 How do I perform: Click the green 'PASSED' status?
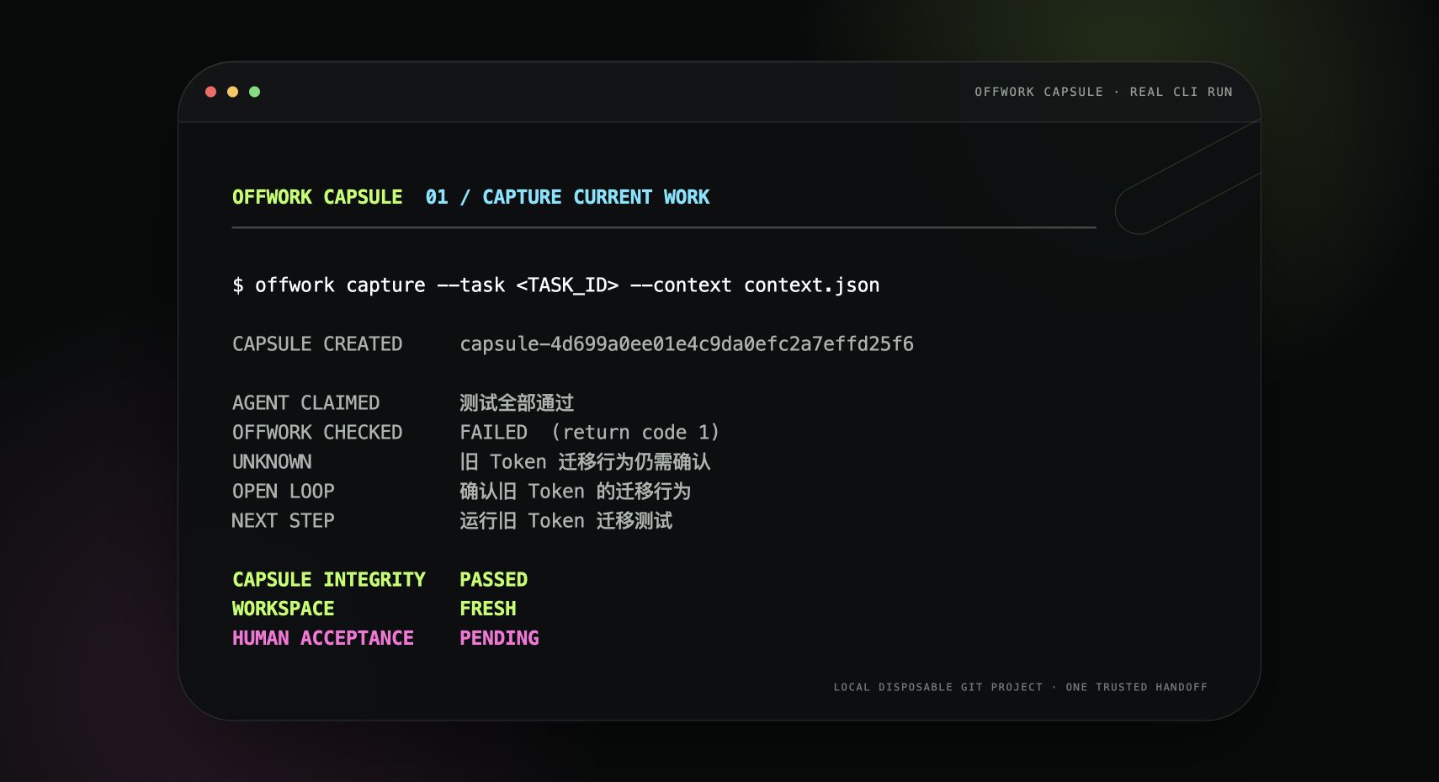pos(494,580)
